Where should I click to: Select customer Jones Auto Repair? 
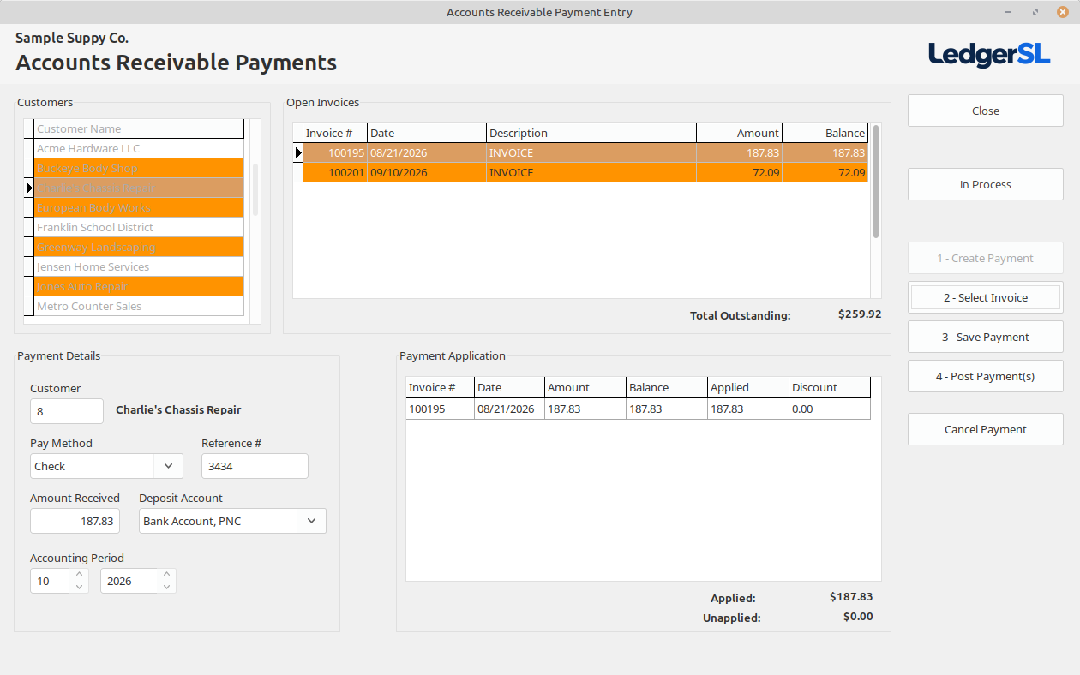(x=140, y=286)
